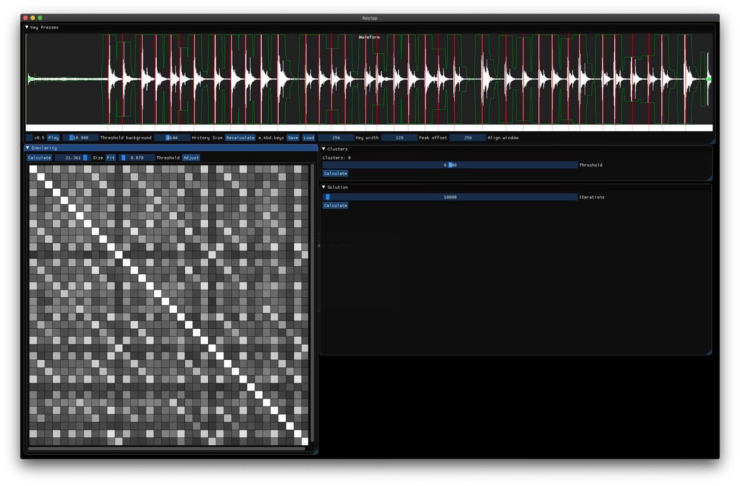Click the 256 Key width field

pyautogui.click(x=335, y=137)
